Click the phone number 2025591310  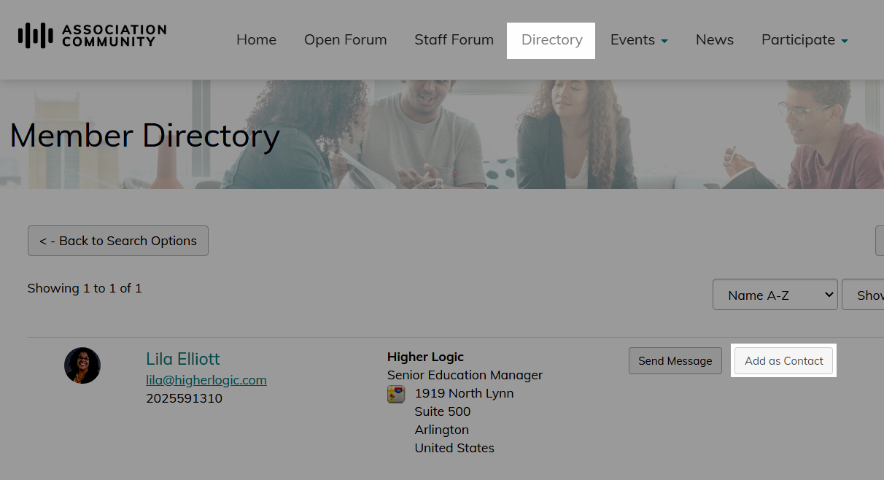click(184, 398)
